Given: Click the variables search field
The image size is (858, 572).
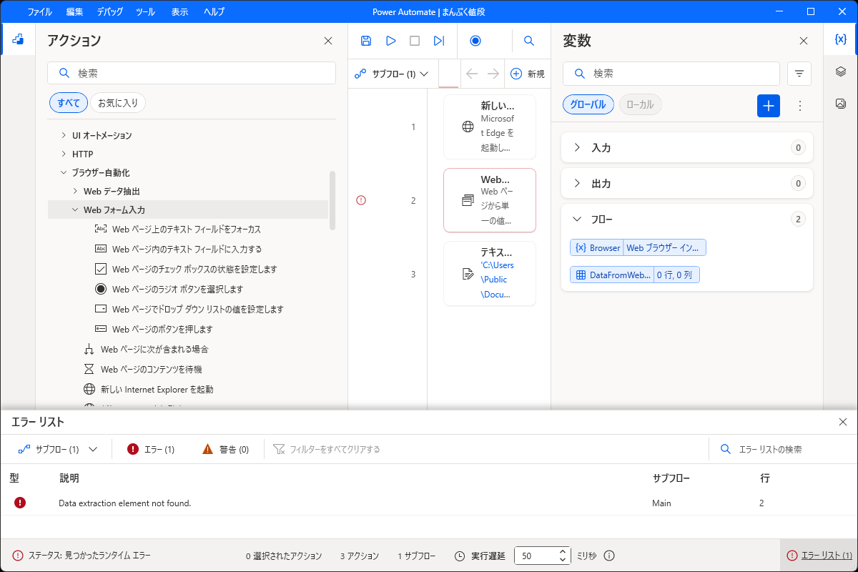Looking at the screenshot, I should point(671,74).
